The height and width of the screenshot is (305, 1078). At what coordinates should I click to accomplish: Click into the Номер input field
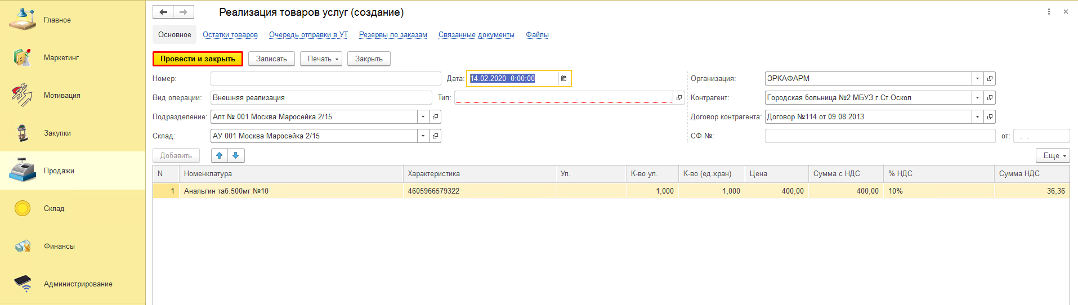pyautogui.click(x=325, y=79)
